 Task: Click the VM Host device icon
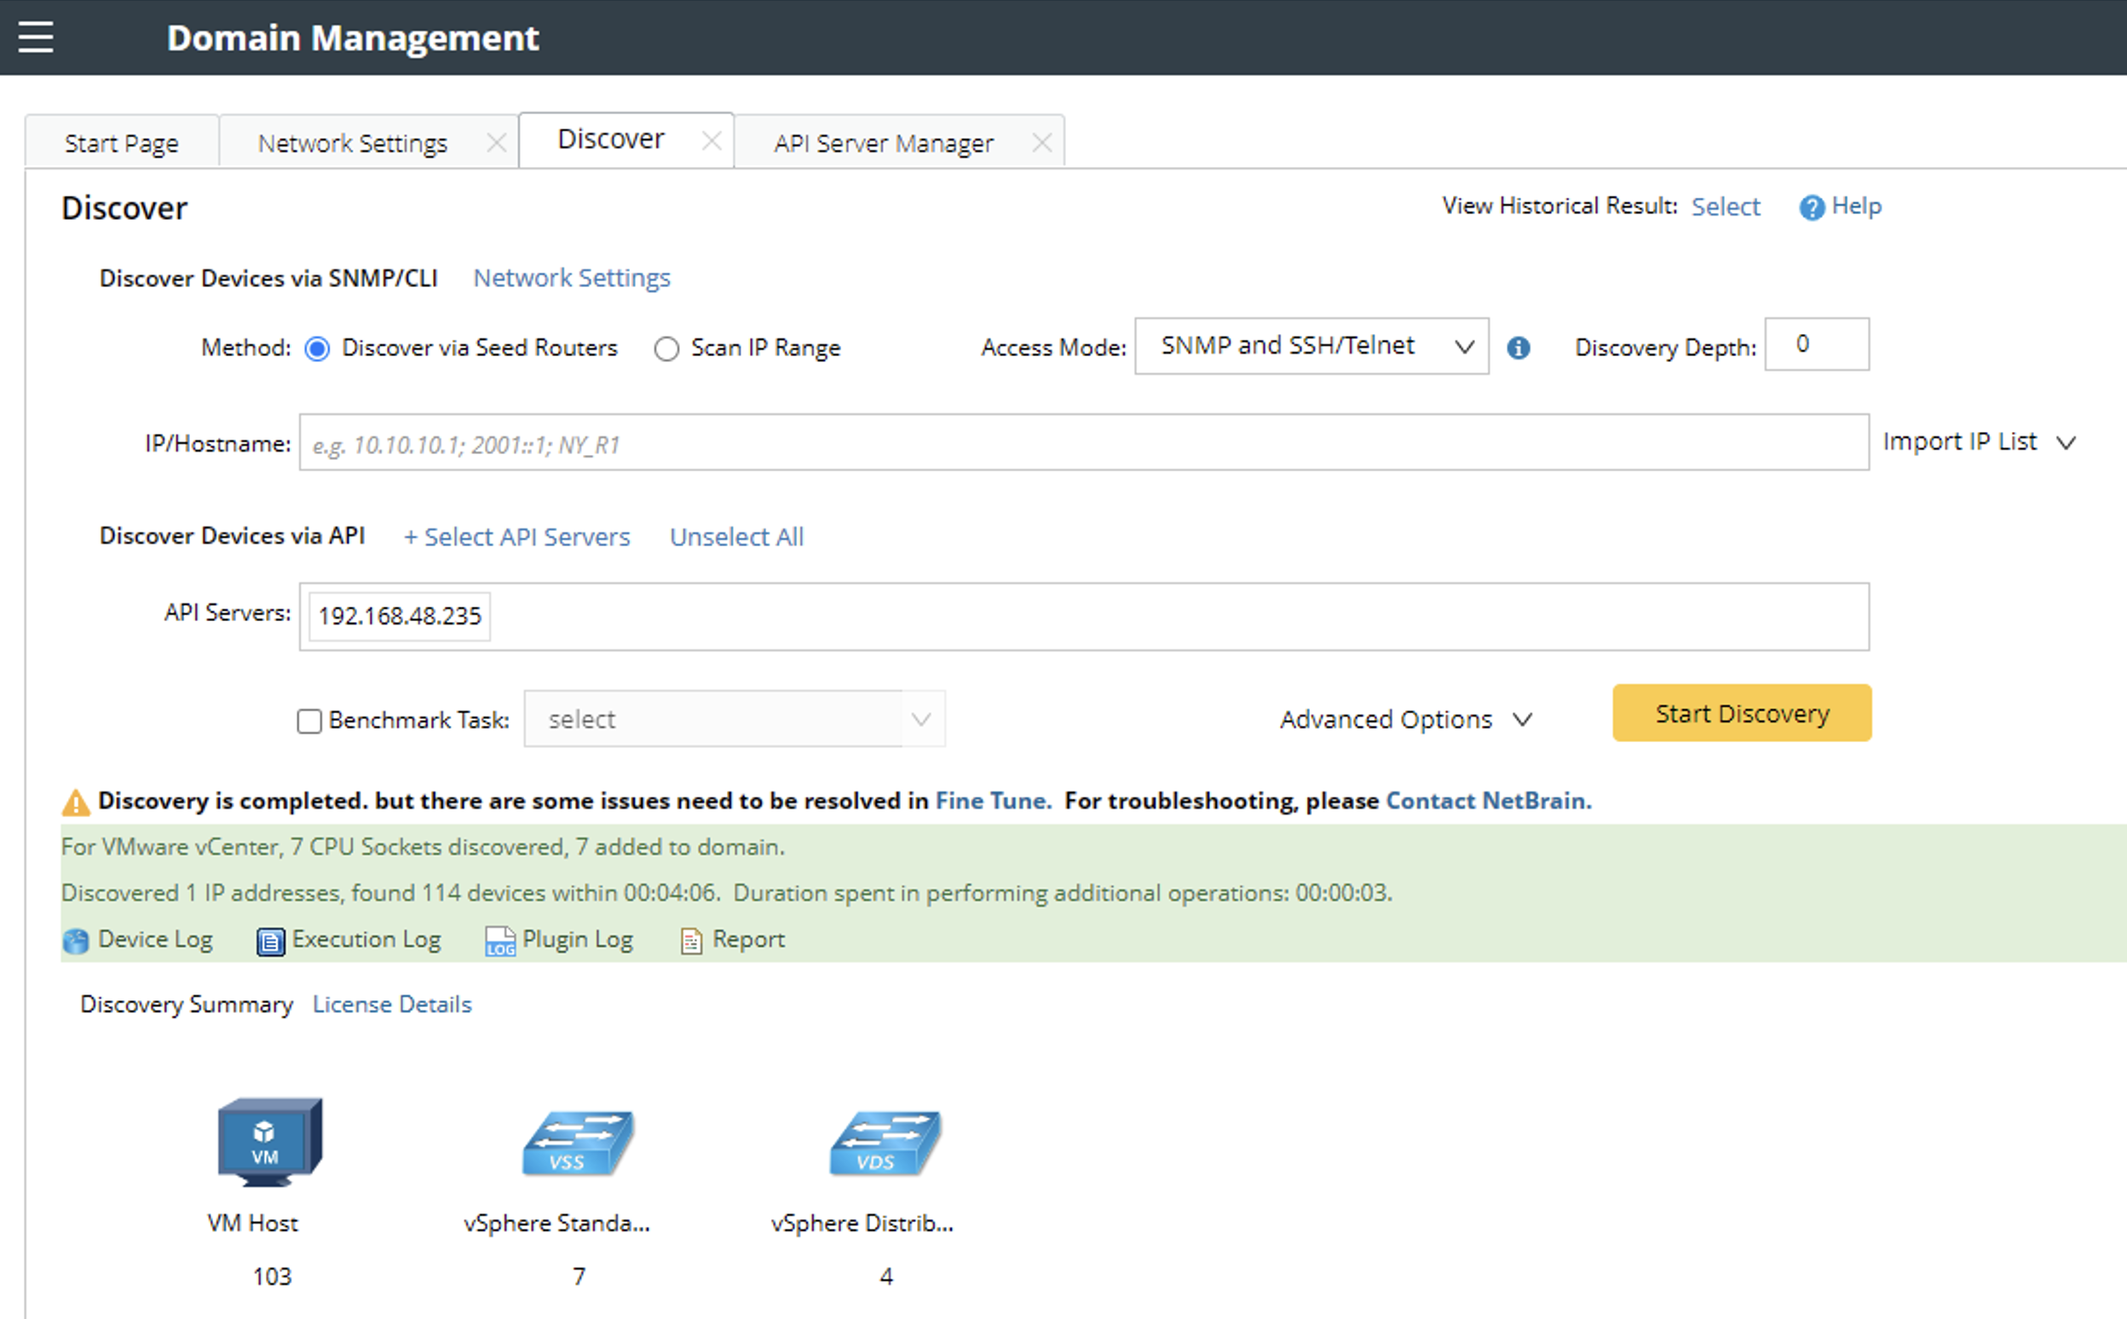tap(269, 1142)
